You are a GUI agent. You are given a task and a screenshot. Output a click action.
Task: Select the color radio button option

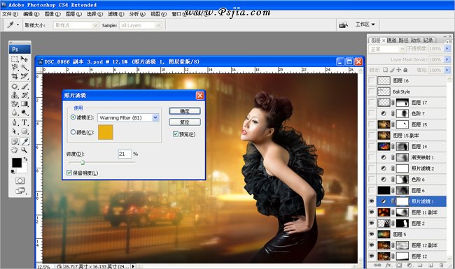click(x=73, y=132)
